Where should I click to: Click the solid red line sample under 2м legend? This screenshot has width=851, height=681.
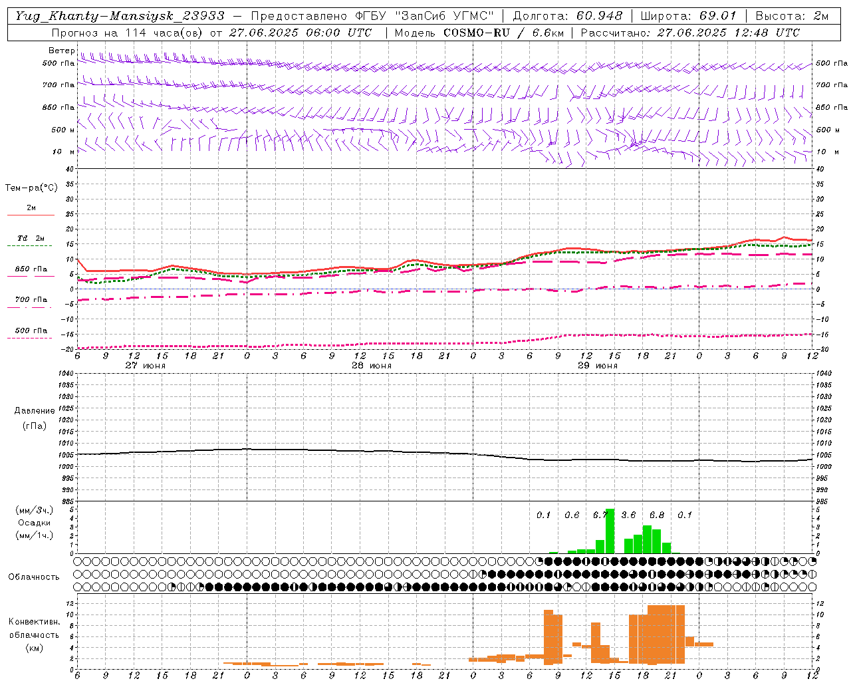click(31, 215)
